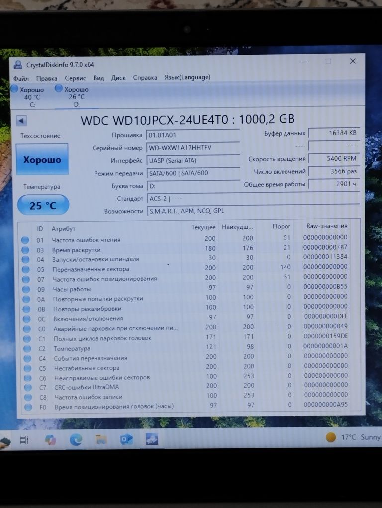Click status dot for attribute C0
The image size is (382, 508).
(x=27, y=329)
